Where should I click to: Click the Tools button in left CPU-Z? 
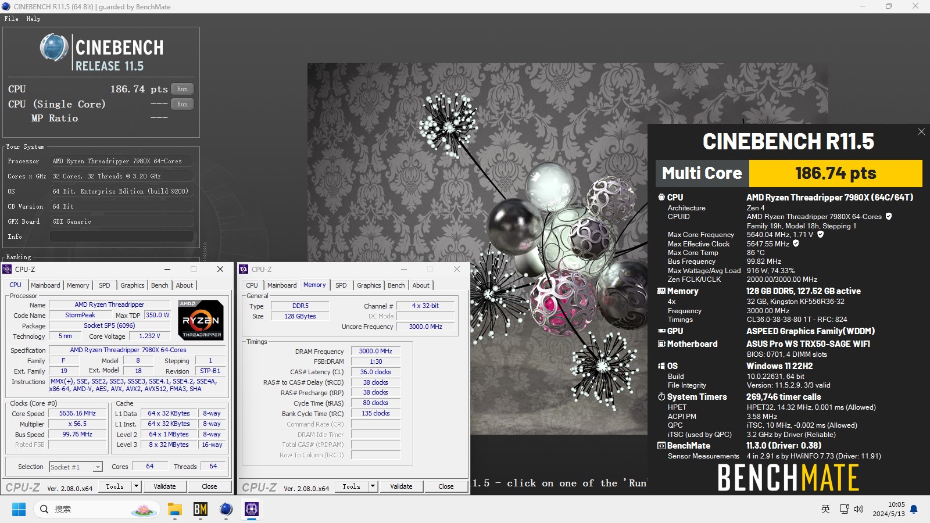[115, 486]
